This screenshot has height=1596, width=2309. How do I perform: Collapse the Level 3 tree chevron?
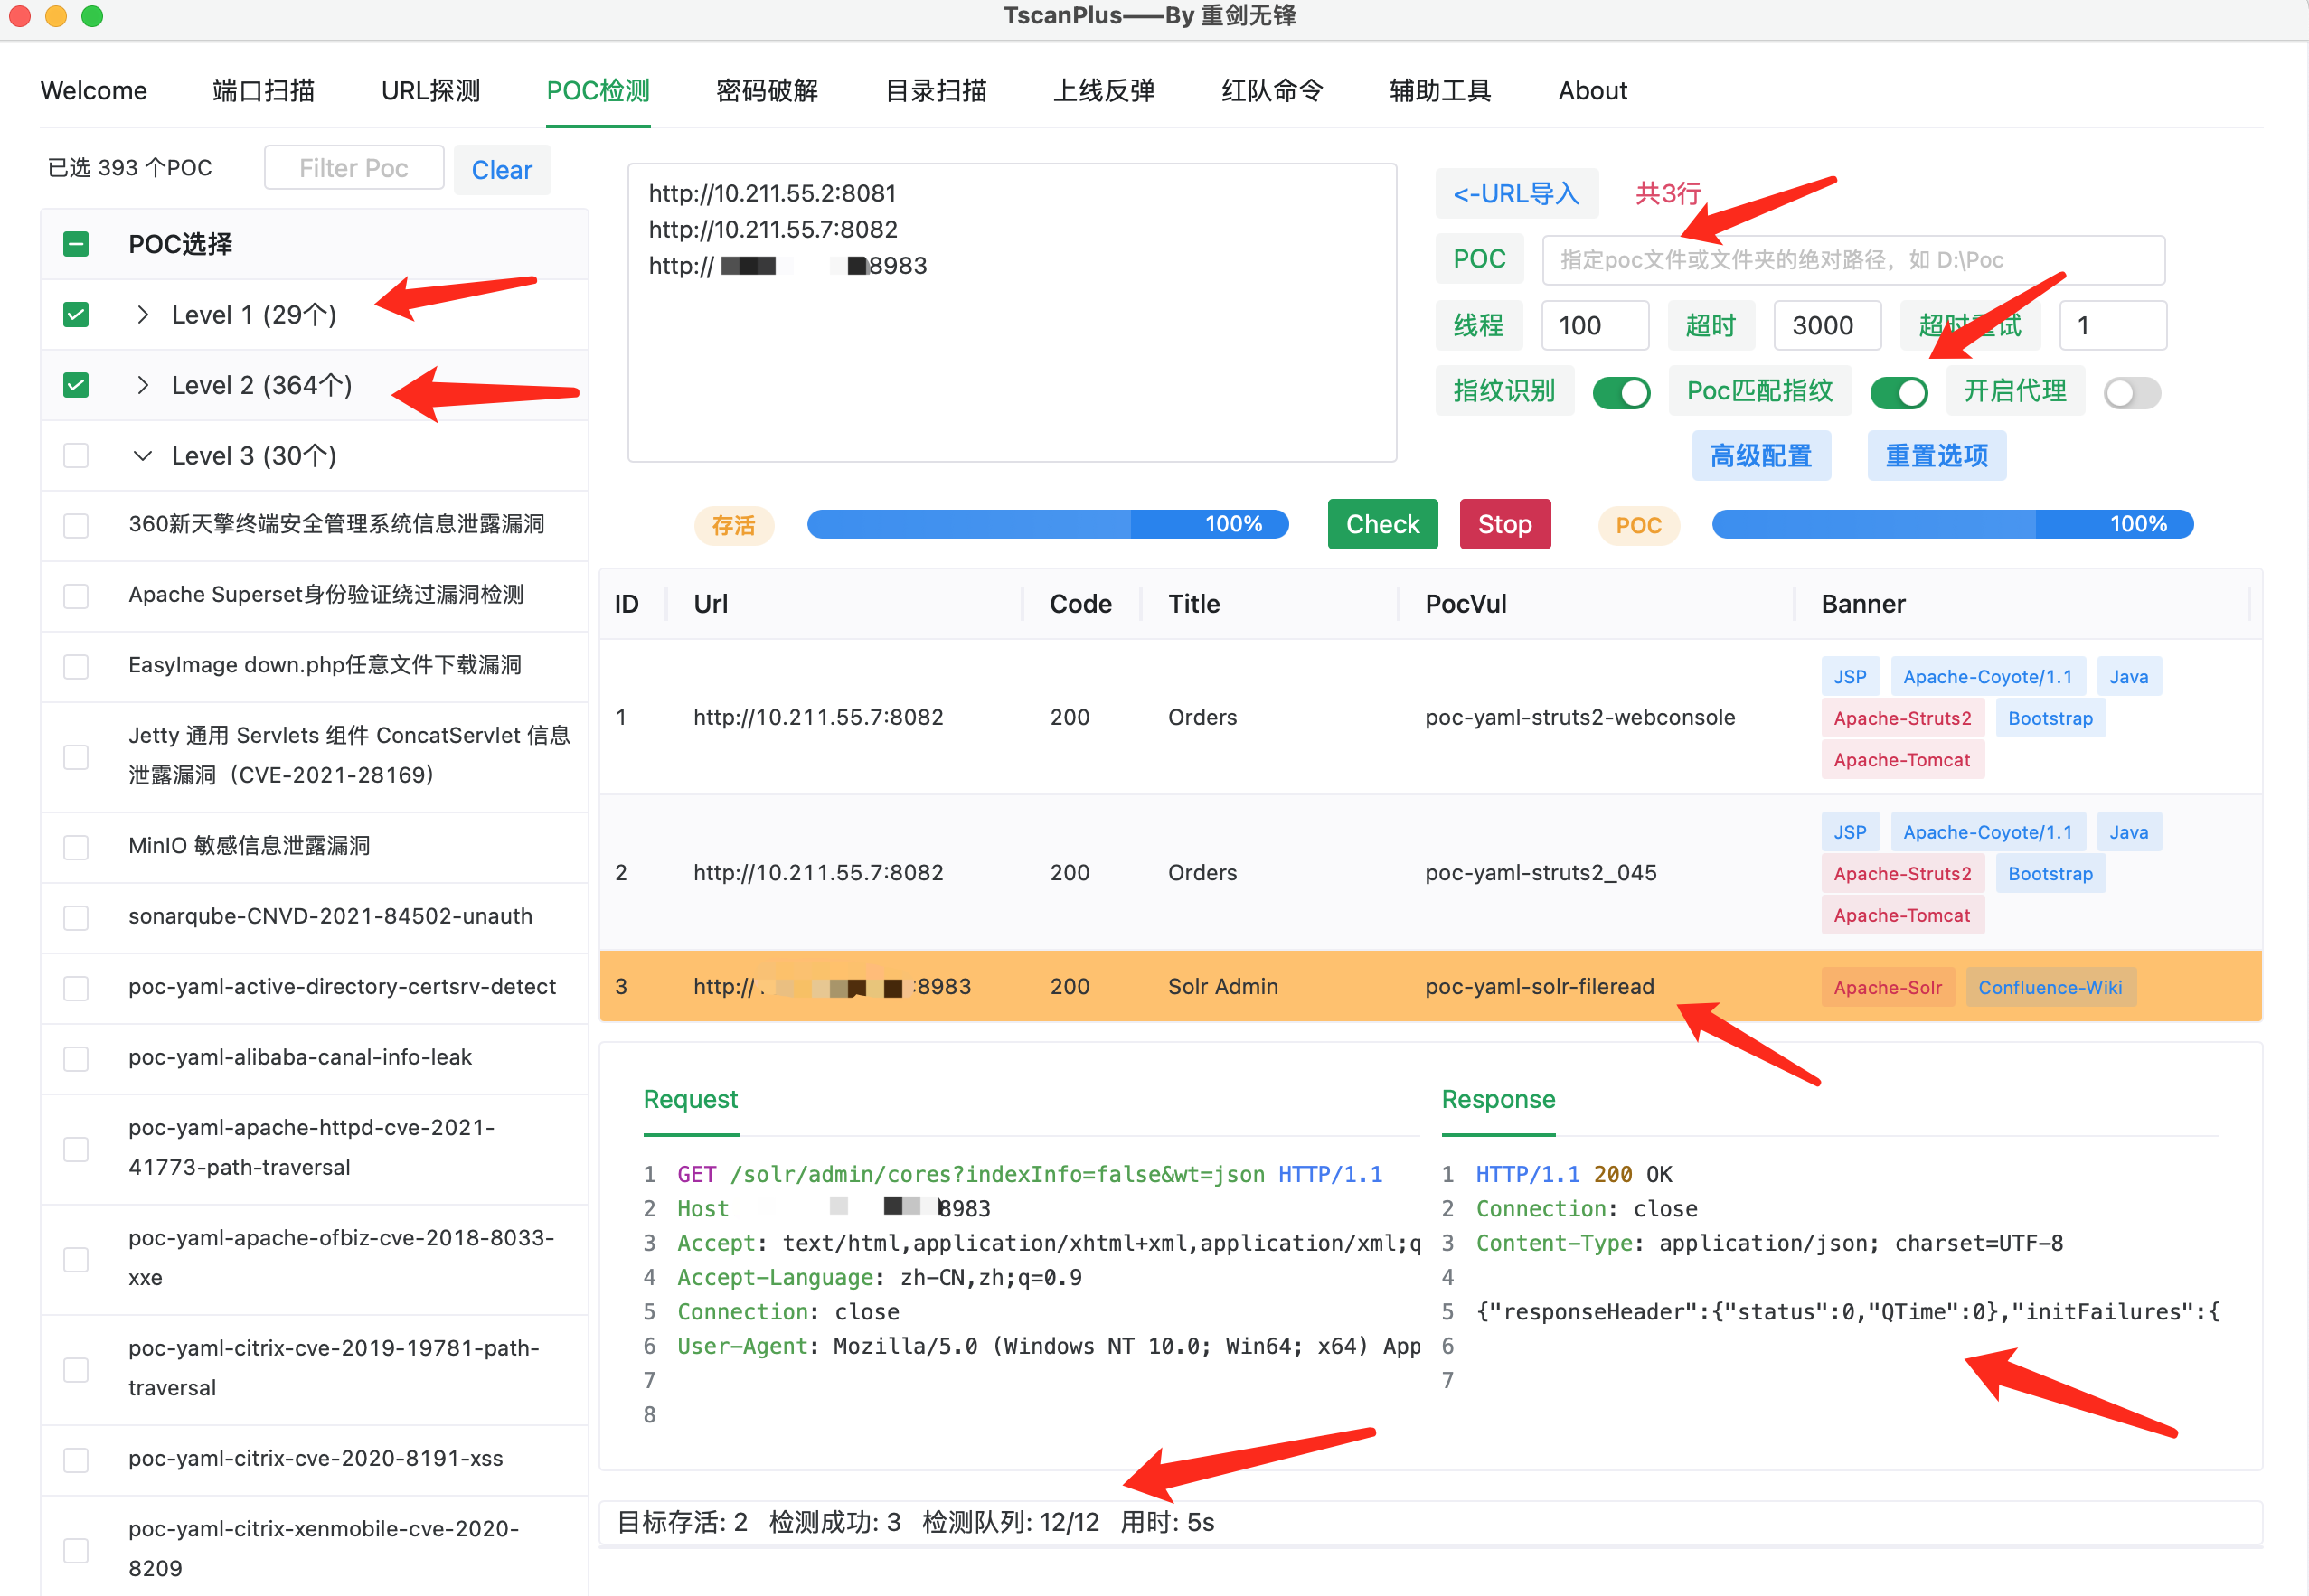click(143, 456)
